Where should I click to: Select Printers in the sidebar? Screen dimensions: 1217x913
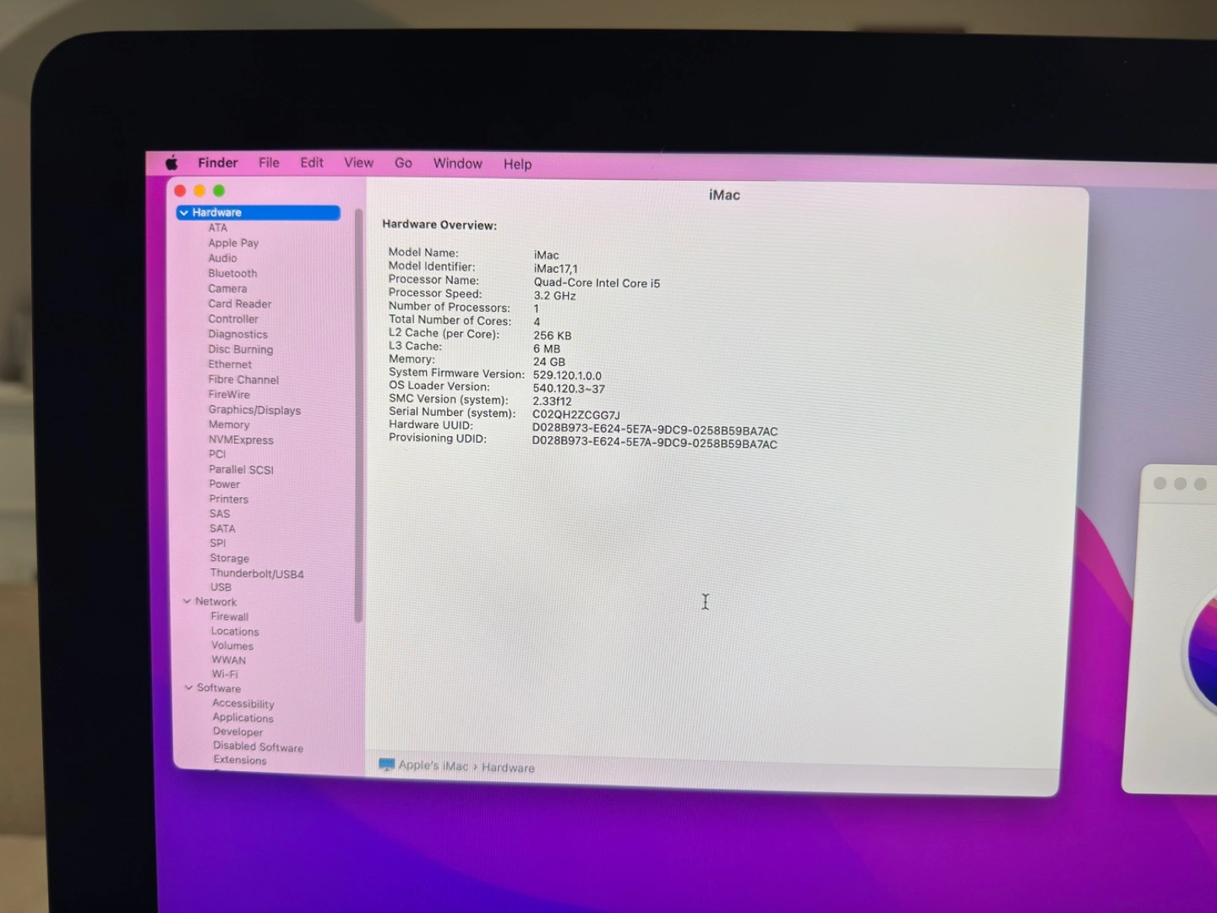[x=228, y=499]
